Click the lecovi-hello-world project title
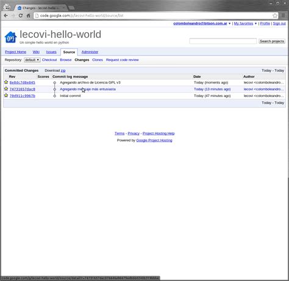 pyautogui.click(x=60, y=34)
